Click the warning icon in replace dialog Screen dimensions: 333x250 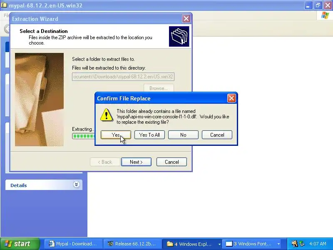coord(107,115)
